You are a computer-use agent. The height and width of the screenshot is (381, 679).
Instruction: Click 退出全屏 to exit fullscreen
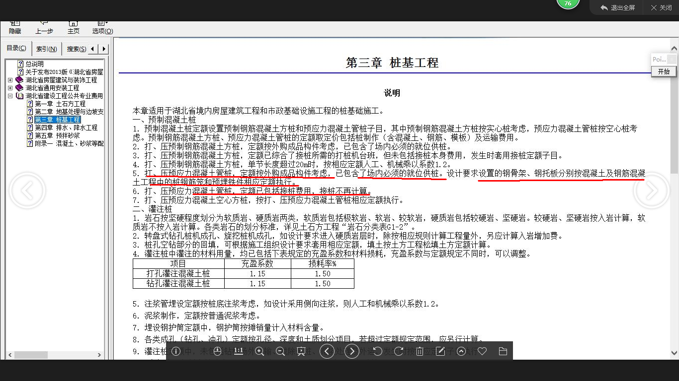(x=618, y=8)
